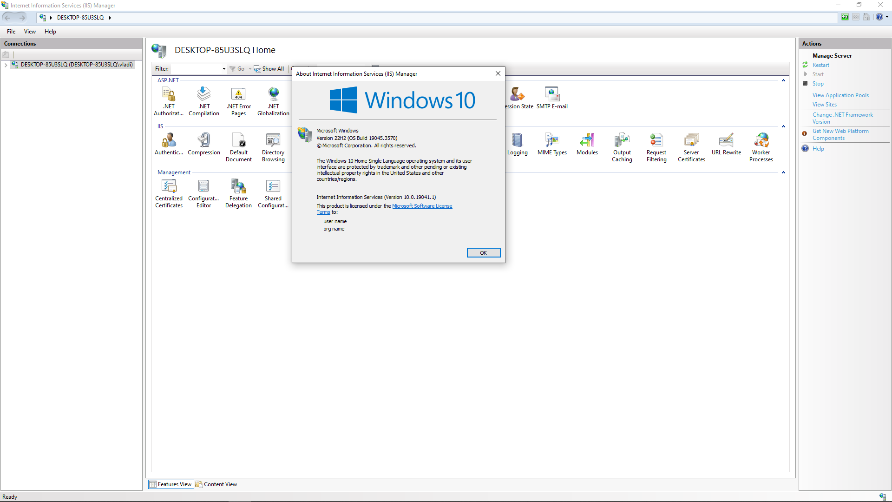Open the Configuration Editor feature
This screenshot has width=892, height=502.
coord(203,193)
